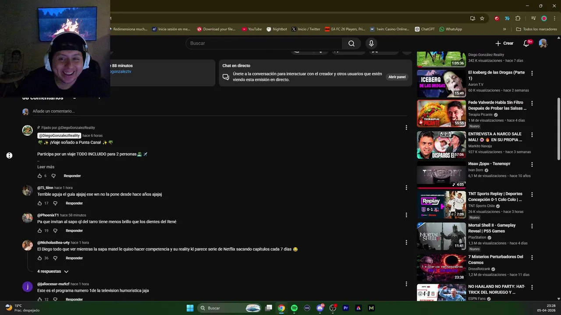
Task: Open Spotify from the taskbar
Action: tap(294, 308)
